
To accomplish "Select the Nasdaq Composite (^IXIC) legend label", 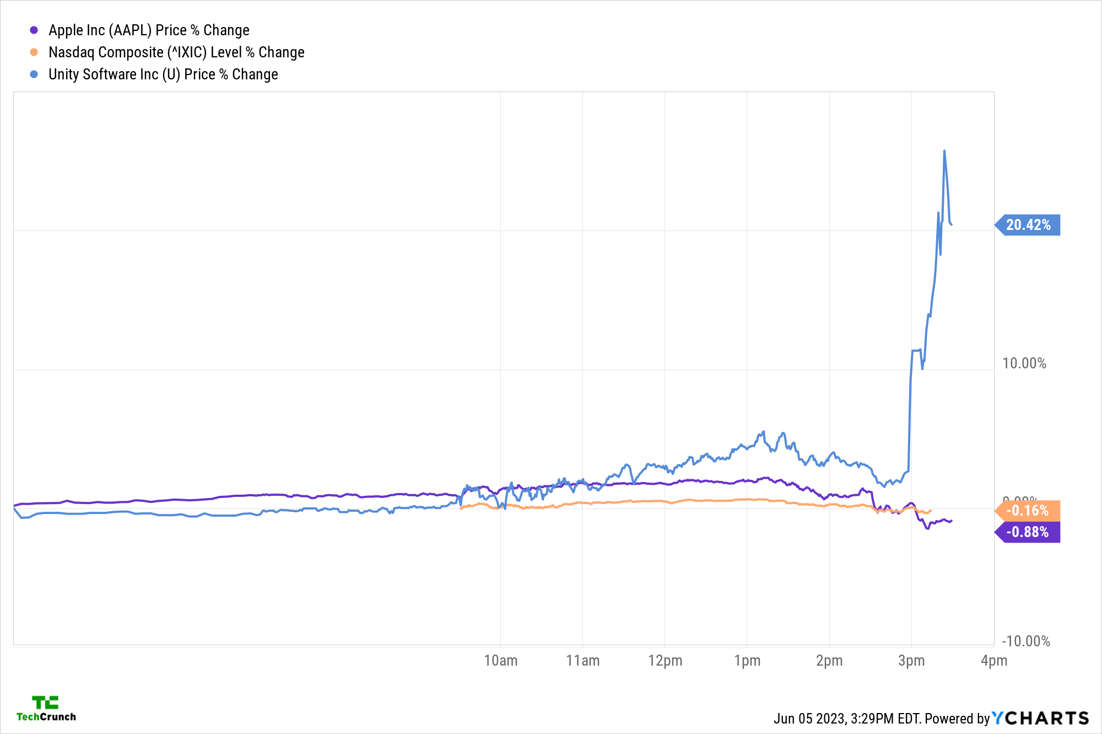I will 176,52.
